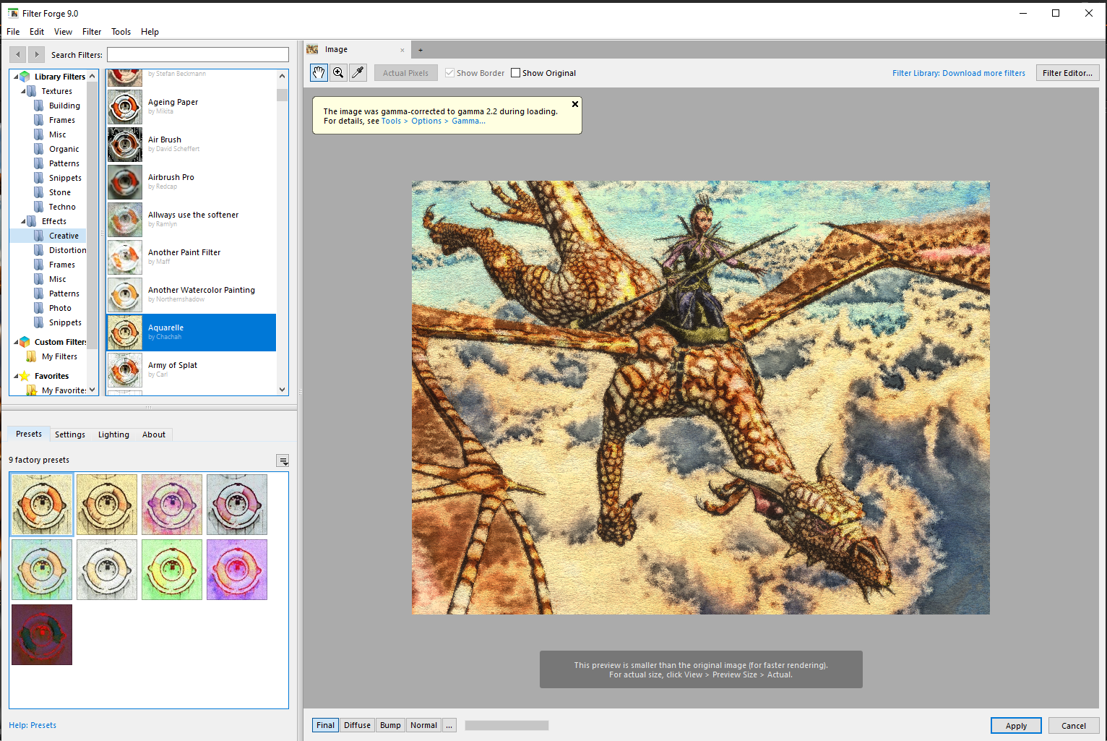Click the Apply button
This screenshot has width=1107, height=741.
(x=1016, y=726)
